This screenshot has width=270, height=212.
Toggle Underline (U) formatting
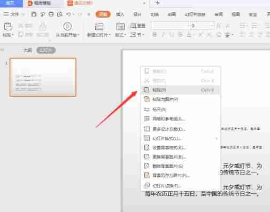[172, 35]
